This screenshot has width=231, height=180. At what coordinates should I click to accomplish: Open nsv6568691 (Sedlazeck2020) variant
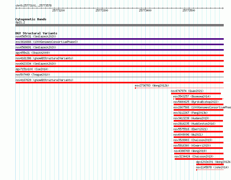pos(36,47)
